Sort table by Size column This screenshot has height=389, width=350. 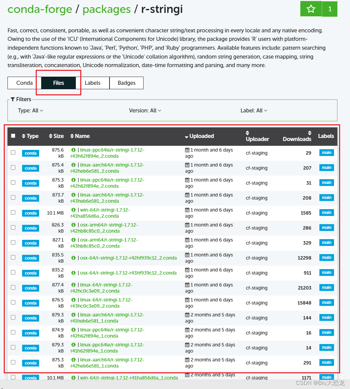pyautogui.click(x=56, y=136)
